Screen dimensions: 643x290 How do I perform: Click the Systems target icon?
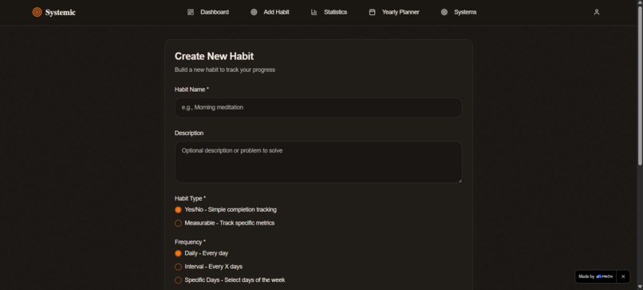click(444, 12)
